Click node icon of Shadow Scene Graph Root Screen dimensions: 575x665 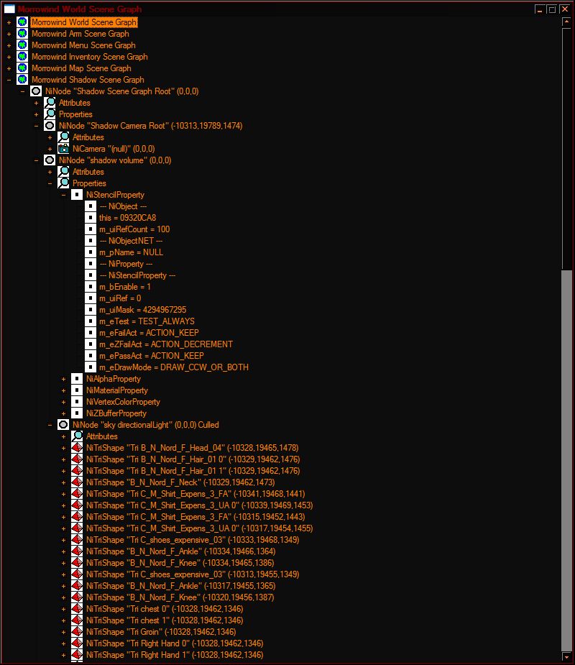coord(36,91)
